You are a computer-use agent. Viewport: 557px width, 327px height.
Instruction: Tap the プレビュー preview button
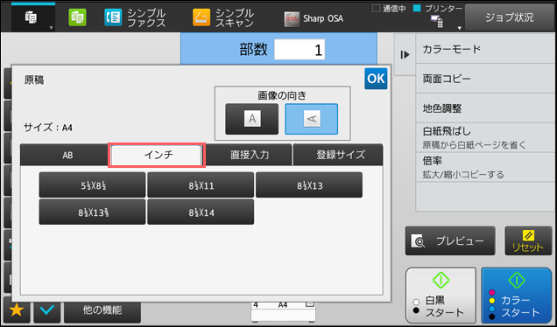tap(450, 241)
